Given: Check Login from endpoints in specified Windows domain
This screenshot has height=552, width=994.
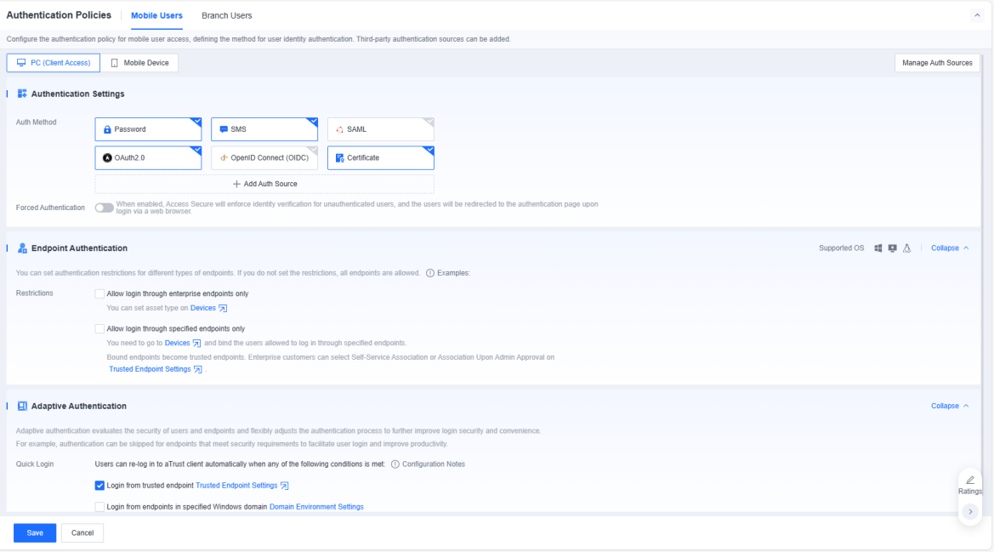Looking at the screenshot, I should tap(99, 507).
